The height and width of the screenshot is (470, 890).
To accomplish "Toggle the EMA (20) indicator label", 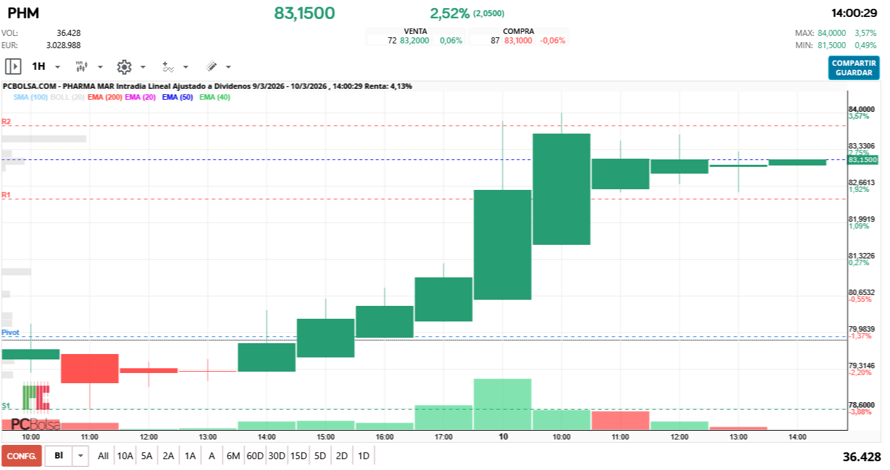I will [x=140, y=97].
